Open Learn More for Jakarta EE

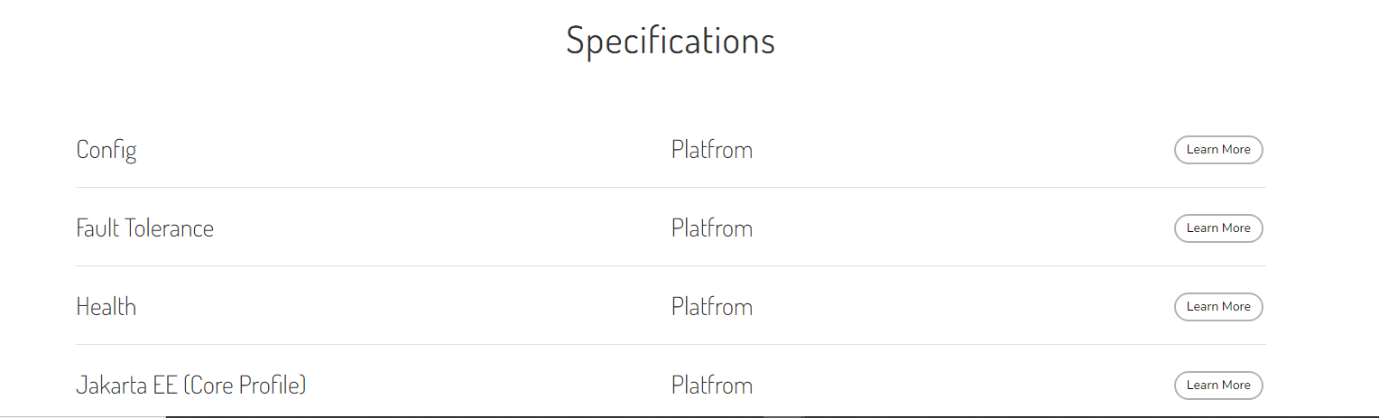[1217, 385]
